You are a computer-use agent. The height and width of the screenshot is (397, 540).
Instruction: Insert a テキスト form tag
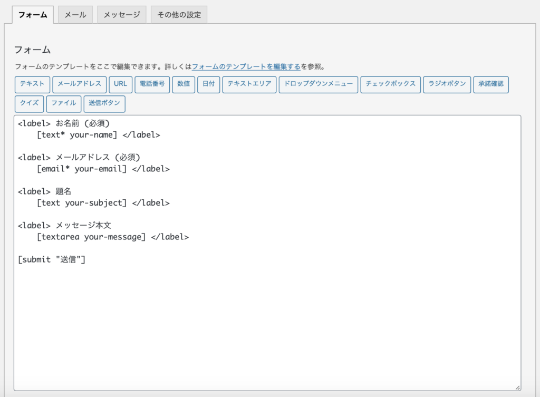[x=31, y=84]
